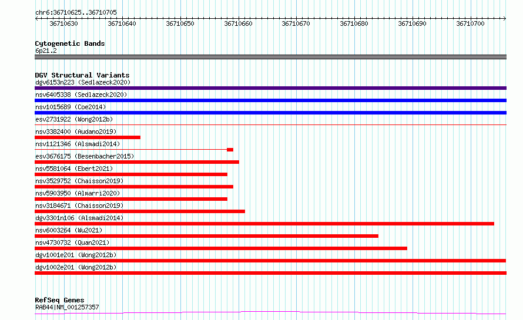Open the nsv1015689 (Coe2014) variant label
This screenshot has width=523, height=320.
pos(71,107)
